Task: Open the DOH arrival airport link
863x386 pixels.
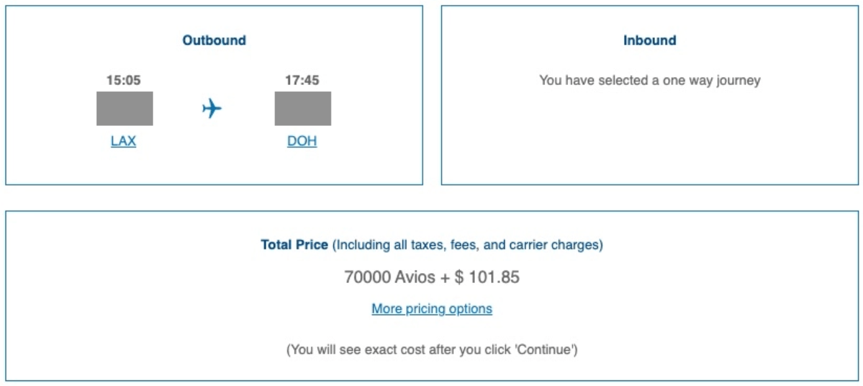Action: pyautogui.click(x=302, y=141)
